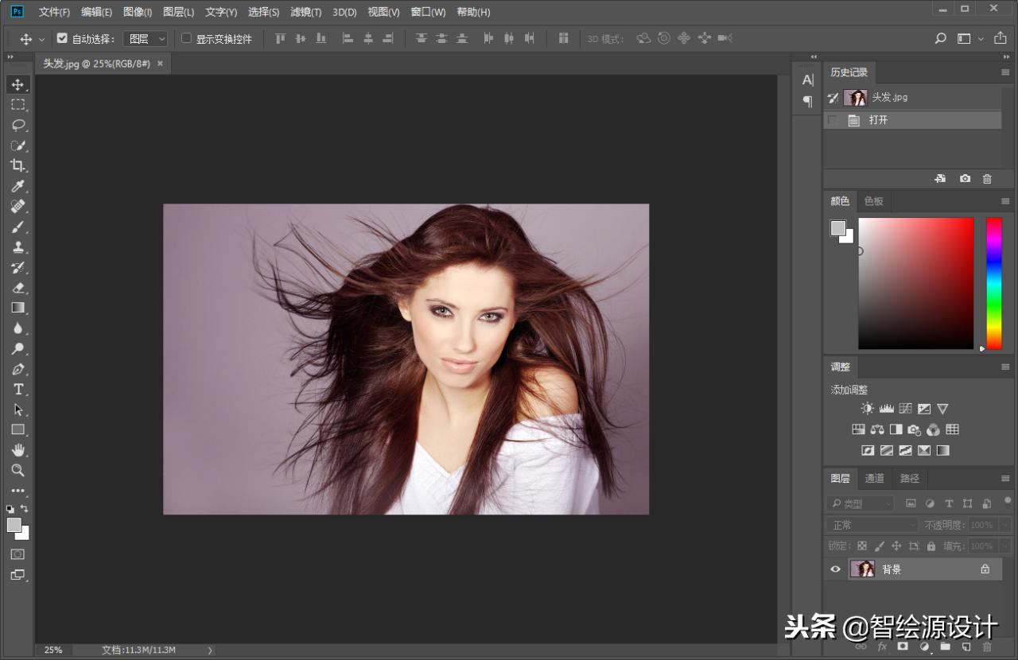This screenshot has width=1018, height=660.
Task: Select the 打开 history state
Action: tap(878, 120)
